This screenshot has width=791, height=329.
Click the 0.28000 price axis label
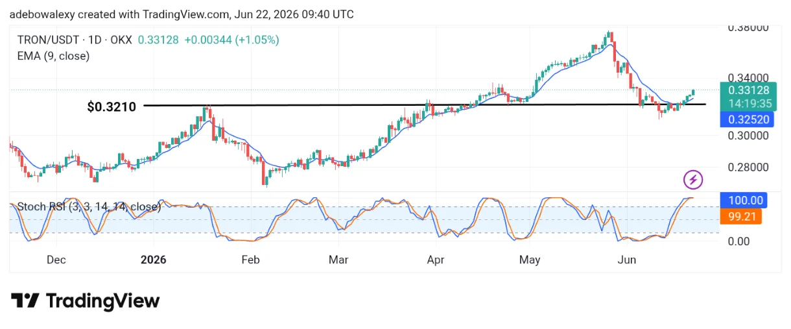pyautogui.click(x=748, y=167)
